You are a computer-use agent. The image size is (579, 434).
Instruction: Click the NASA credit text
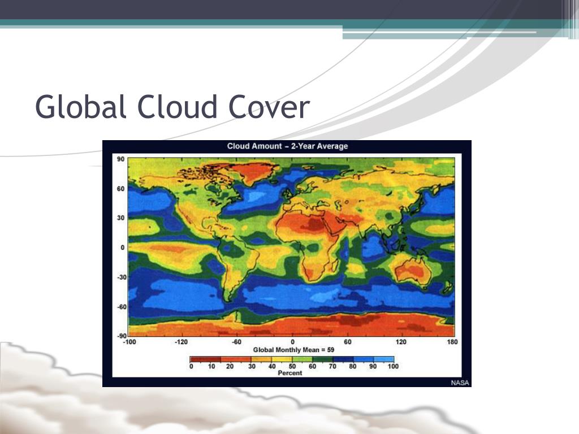(460, 383)
